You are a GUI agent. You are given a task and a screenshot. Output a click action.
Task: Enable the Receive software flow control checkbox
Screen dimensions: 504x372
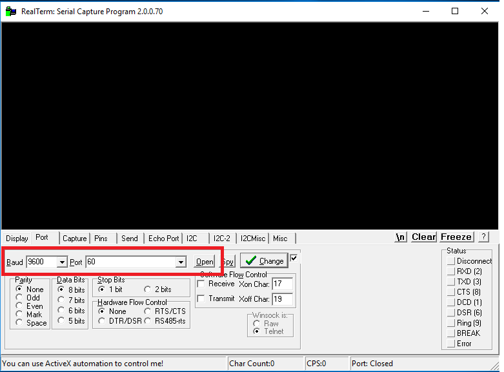point(201,284)
